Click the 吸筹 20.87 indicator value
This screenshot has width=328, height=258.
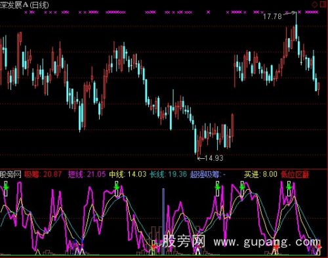point(43,175)
